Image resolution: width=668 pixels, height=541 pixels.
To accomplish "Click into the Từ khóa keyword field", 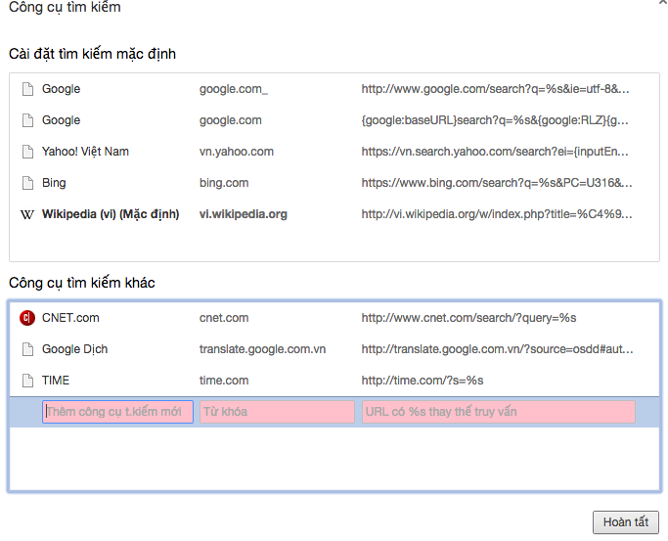I will click(x=277, y=412).
